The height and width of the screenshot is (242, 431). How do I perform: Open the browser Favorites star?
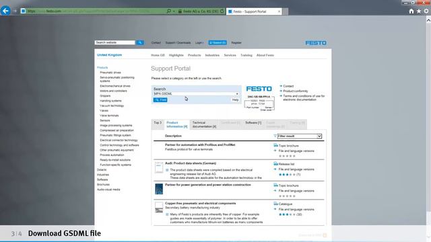click(x=419, y=11)
